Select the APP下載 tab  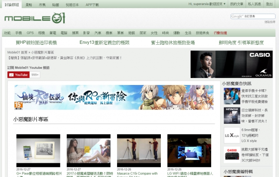[x=92, y=5]
